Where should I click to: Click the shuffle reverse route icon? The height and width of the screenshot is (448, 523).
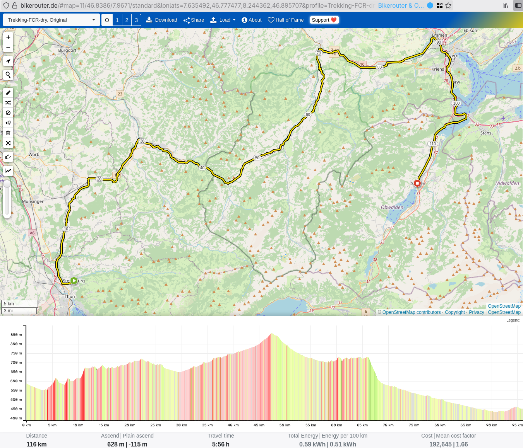[8, 103]
